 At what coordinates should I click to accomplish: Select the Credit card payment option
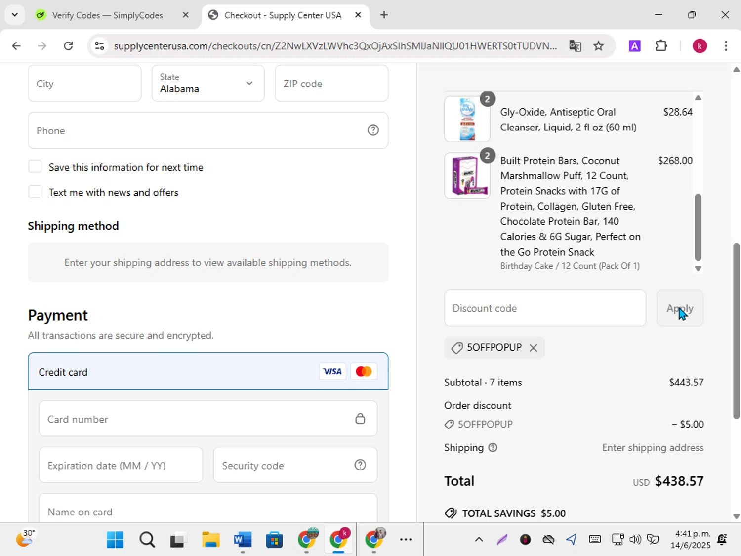click(x=208, y=372)
